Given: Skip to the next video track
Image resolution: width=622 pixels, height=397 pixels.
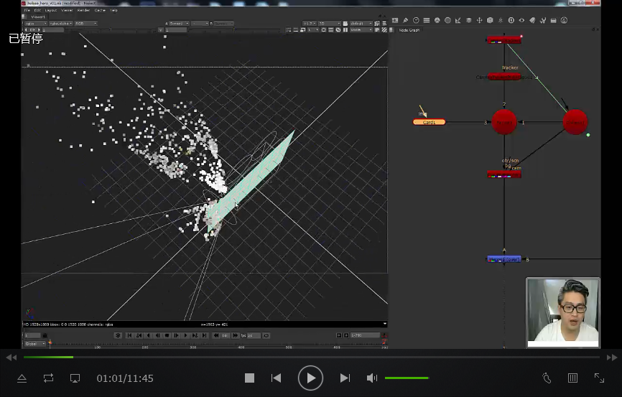Looking at the screenshot, I should [345, 378].
